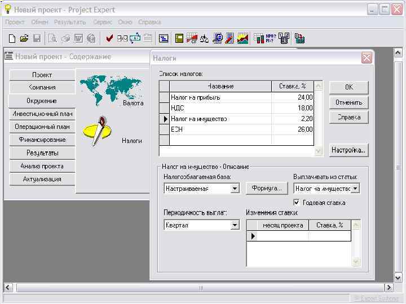Viewport: 406px width, 304px height.
Task: Open the colored area chart icon
Action: 242,38
